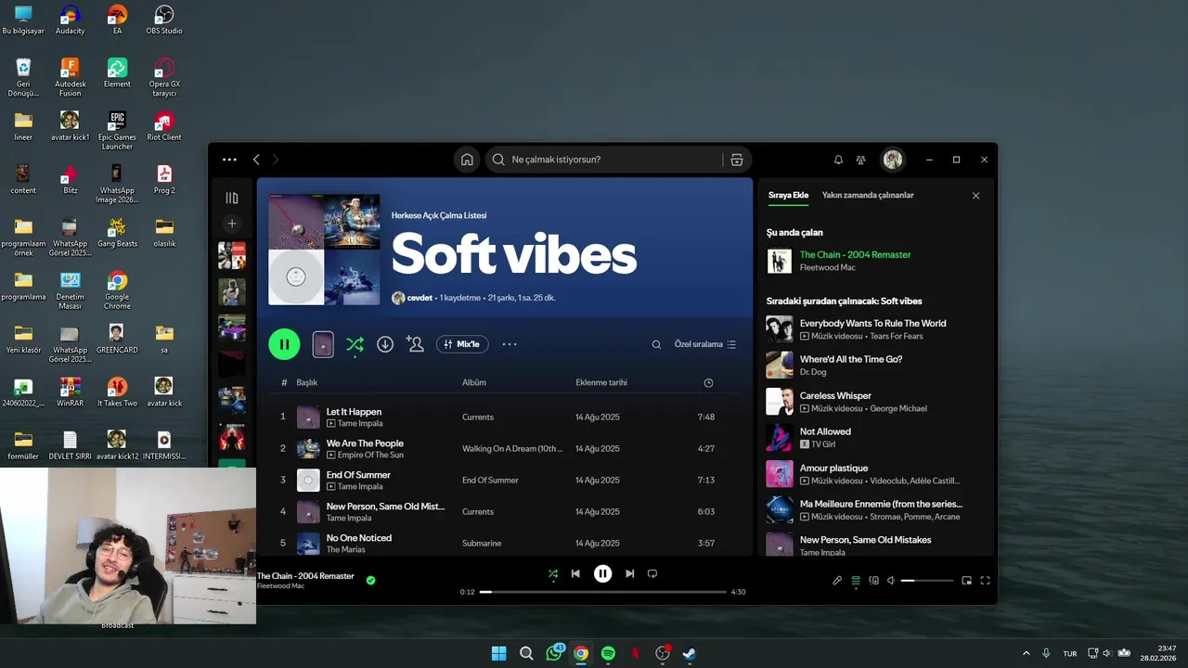Search within the Soft vibes playlist
The image size is (1188, 668).
[x=656, y=344]
